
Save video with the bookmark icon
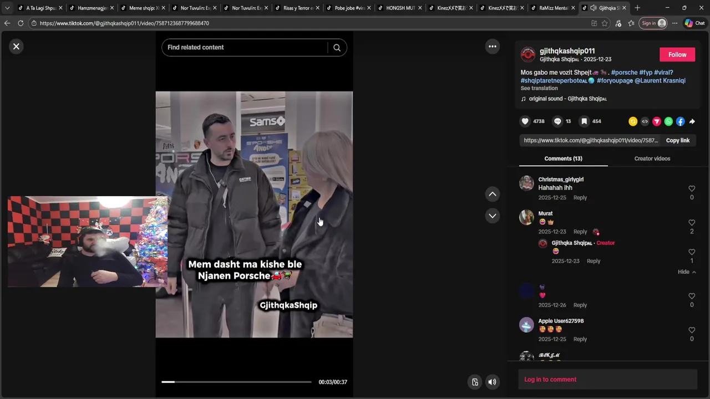[584, 121]
